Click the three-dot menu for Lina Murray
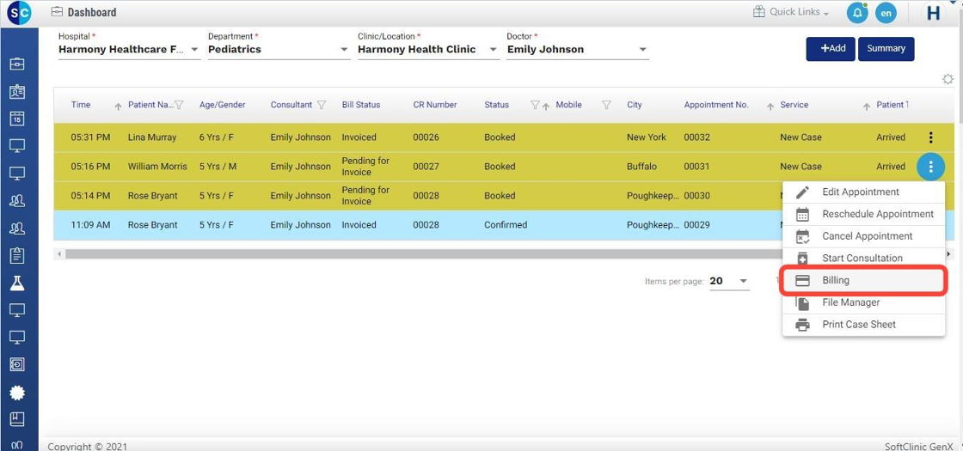The height and width of the screenshot is (451, 963). click(930, 137)
